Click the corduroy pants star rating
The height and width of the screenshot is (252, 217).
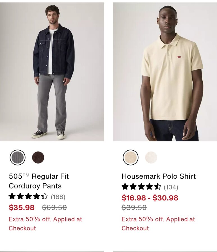click(x=28, y=197)
